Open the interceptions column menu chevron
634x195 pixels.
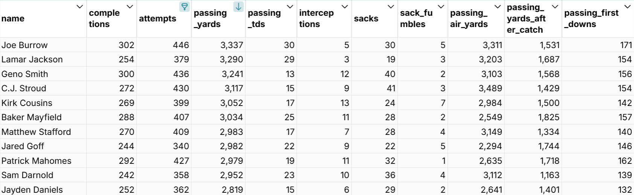click(344, 7)
